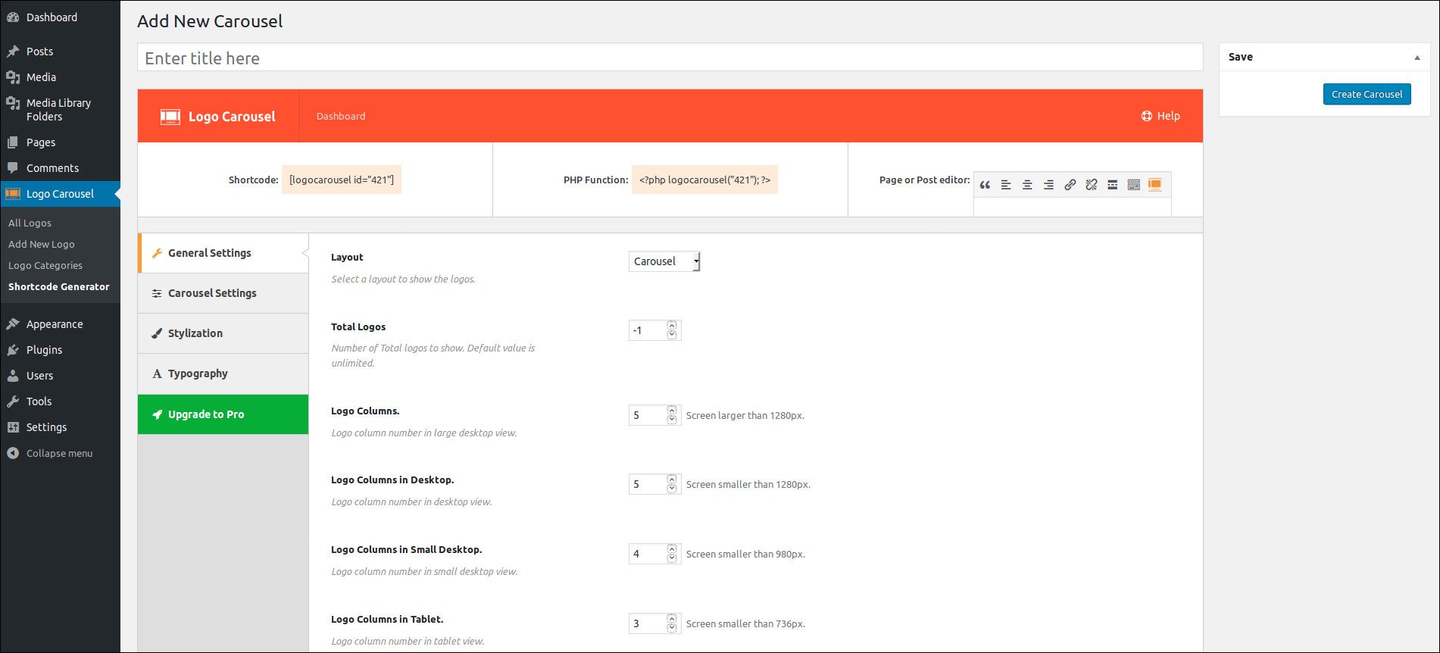Viewport: 1440px width, 653px height.
Task: Click the insert link icon in editor preview
Action: click(1070, 185)
